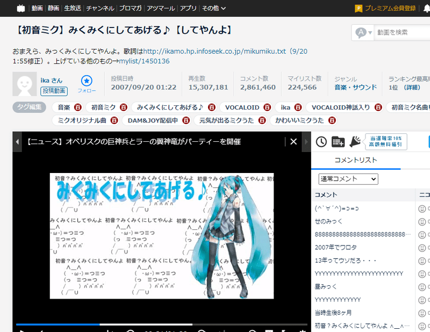Viewport: 430px width, 332px height.
Task: Open the 元気が出るミクうた tag
Action: coord(226,121)
